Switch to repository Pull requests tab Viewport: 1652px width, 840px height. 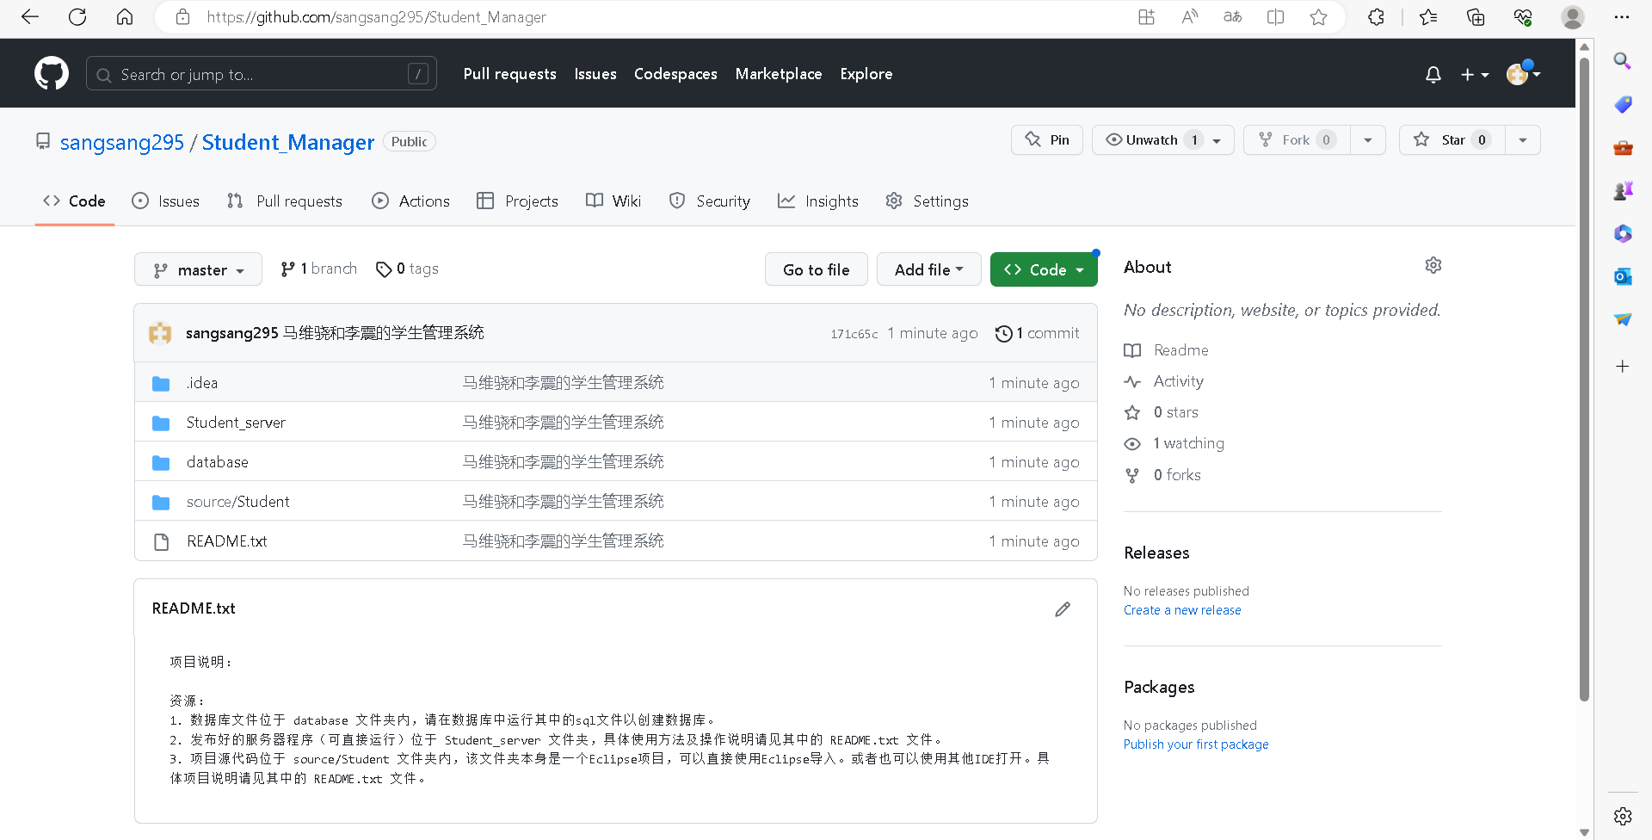[x=285, y=201]
